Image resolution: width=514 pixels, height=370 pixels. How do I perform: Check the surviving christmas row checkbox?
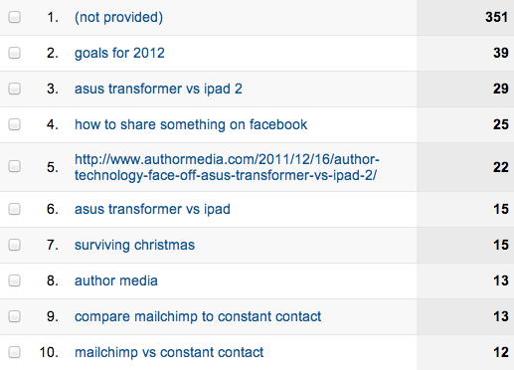pos(14,245)
